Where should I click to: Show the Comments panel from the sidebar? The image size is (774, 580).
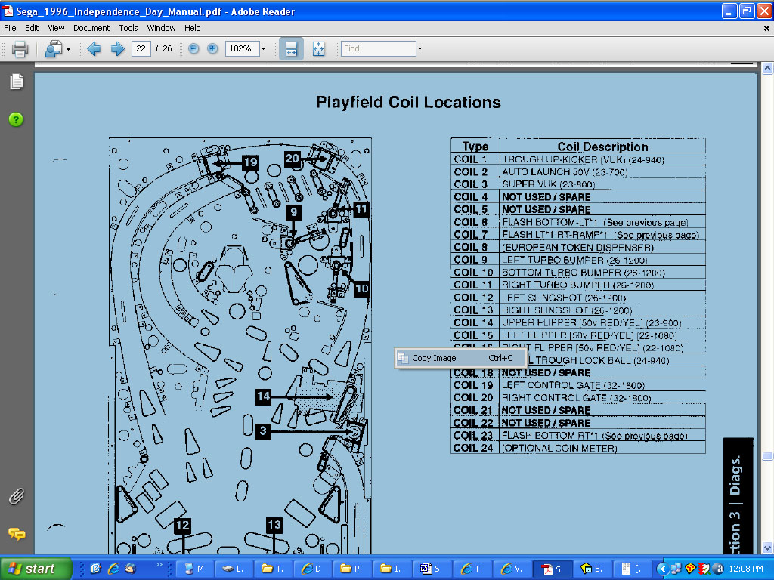tap(16, 534)
